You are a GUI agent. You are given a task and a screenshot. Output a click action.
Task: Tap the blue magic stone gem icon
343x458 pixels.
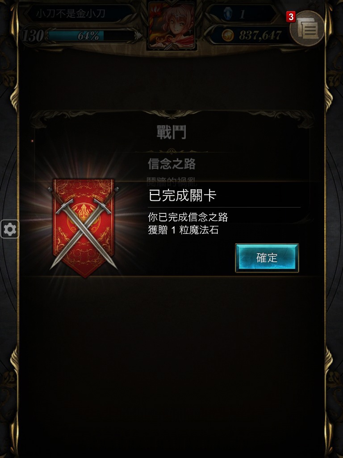coord(228,13)
